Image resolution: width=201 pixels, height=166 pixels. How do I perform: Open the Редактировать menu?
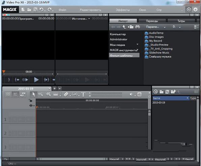pyautogui.click(x=90, y=10)
